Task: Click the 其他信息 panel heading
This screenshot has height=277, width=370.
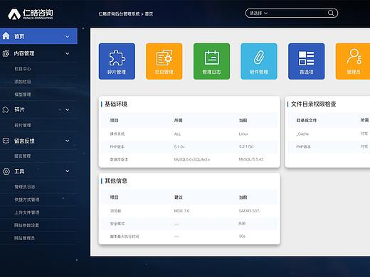Action: (x=116, y=181)
